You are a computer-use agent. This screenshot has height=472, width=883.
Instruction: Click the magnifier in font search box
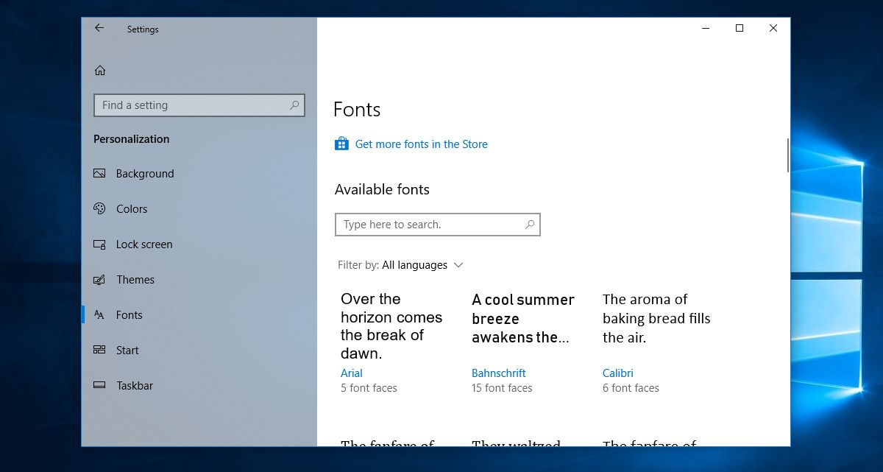pyautogui.click(x=530, y=225)
